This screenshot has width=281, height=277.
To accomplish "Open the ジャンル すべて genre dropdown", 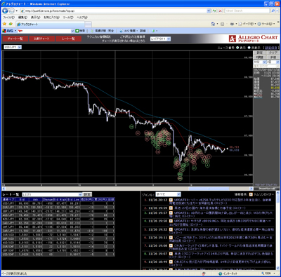I will [168, 194].
